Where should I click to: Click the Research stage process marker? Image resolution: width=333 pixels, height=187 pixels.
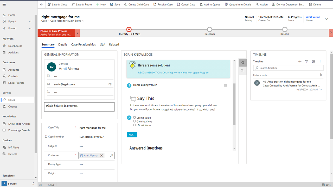[210, 29]
